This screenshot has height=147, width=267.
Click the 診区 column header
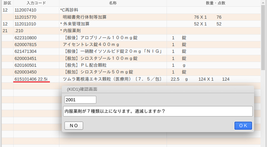(x=7, y=3)
